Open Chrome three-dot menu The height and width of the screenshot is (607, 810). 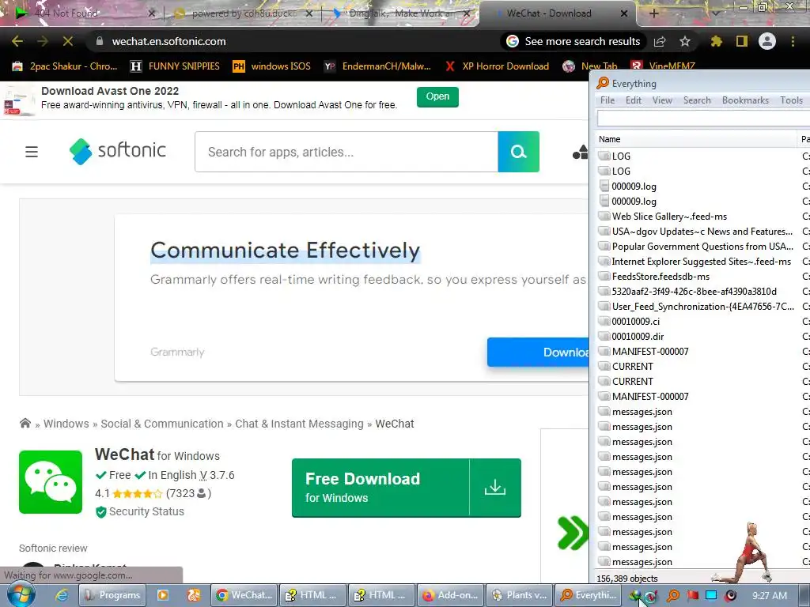click(x=793, y=41)
